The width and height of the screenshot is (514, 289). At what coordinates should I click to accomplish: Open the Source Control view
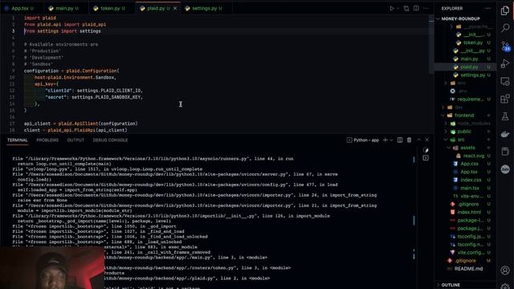[505, 46]
